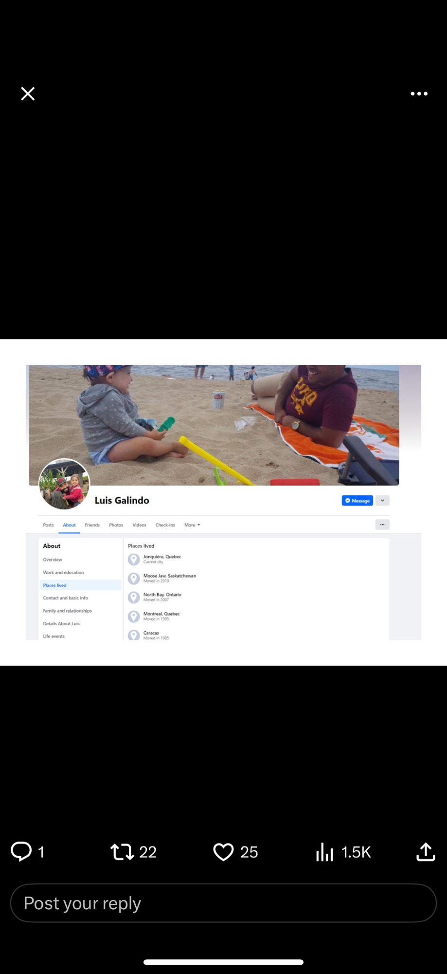
Task: Tap the repost arrows icon
Action: [122, 852]
